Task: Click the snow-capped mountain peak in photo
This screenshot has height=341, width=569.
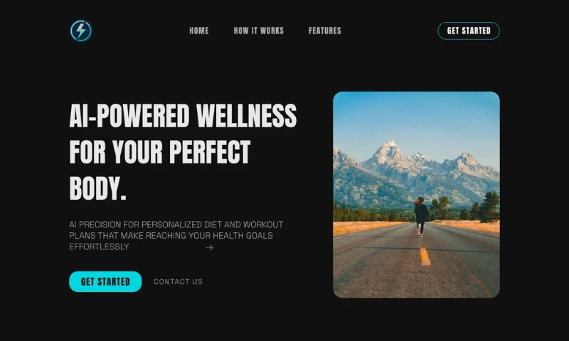Action: point(389,148)
